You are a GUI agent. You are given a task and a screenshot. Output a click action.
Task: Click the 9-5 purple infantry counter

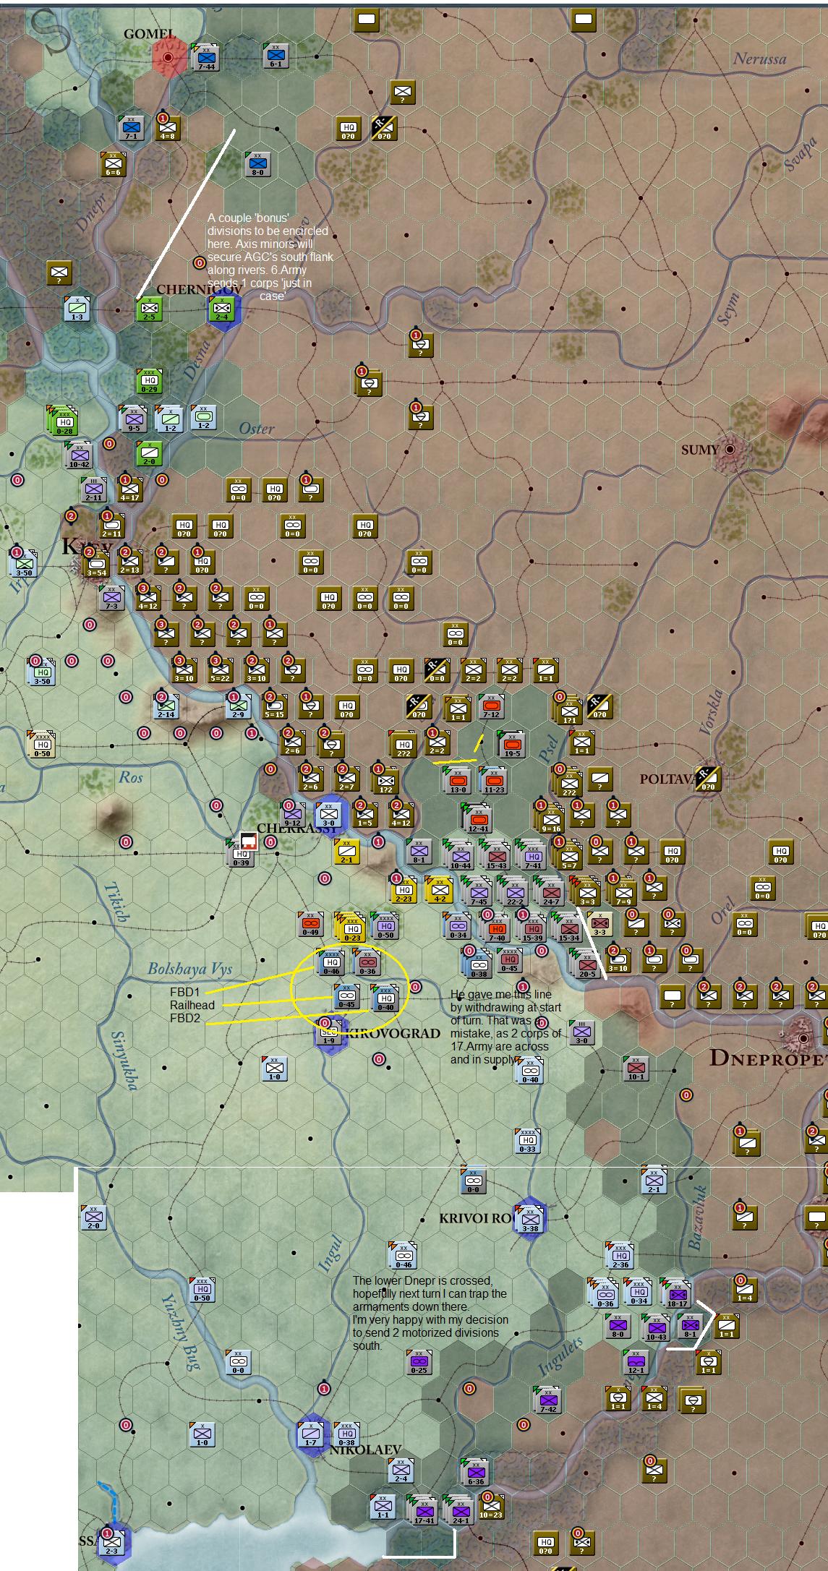[134, 419]
